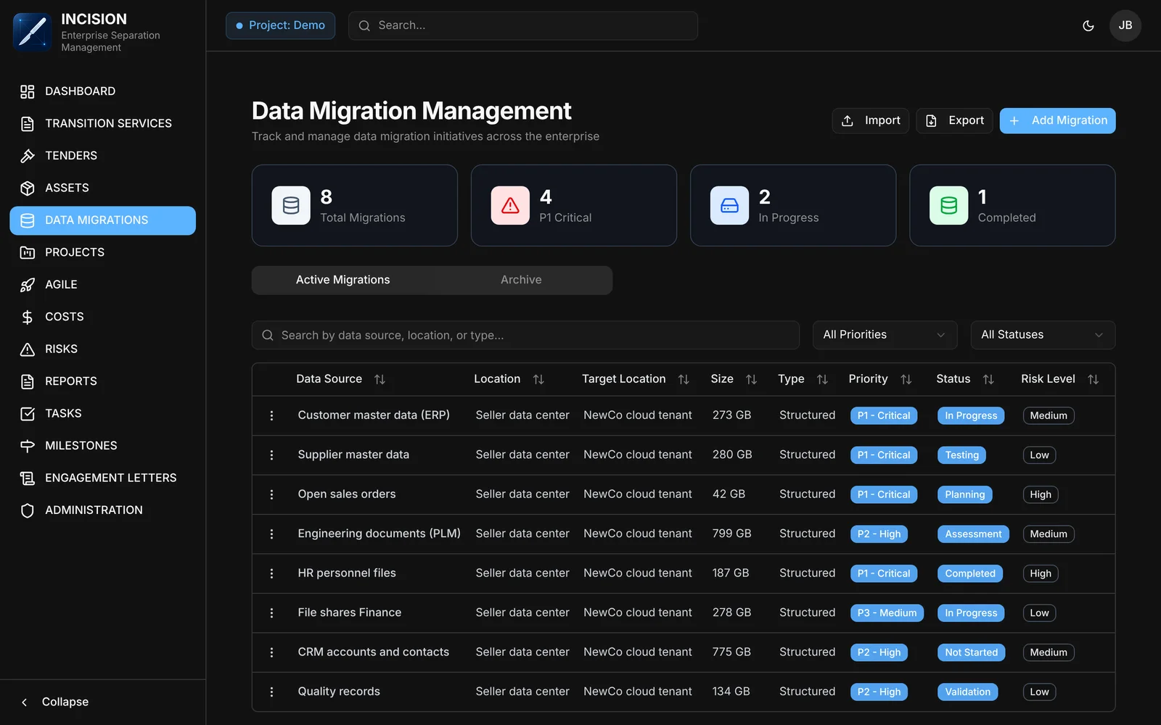This screenshot has height=725, width=1161.
Task: Click the In Progress summary card
Action: coord(793,206)
